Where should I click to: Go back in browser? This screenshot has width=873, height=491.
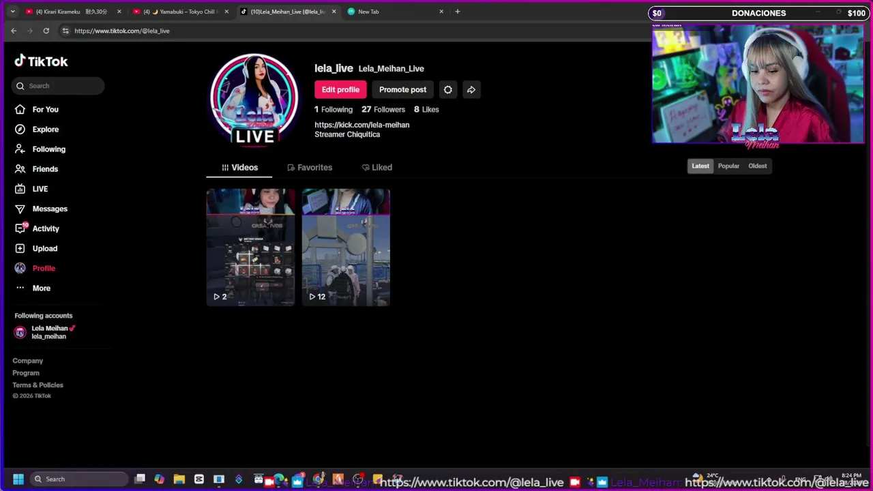(x=14, y=31)
